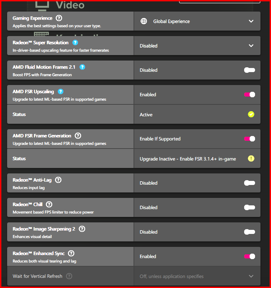Open Wait for Vertical Refresh dropdown
271x288 pixels.
(251, 276)
